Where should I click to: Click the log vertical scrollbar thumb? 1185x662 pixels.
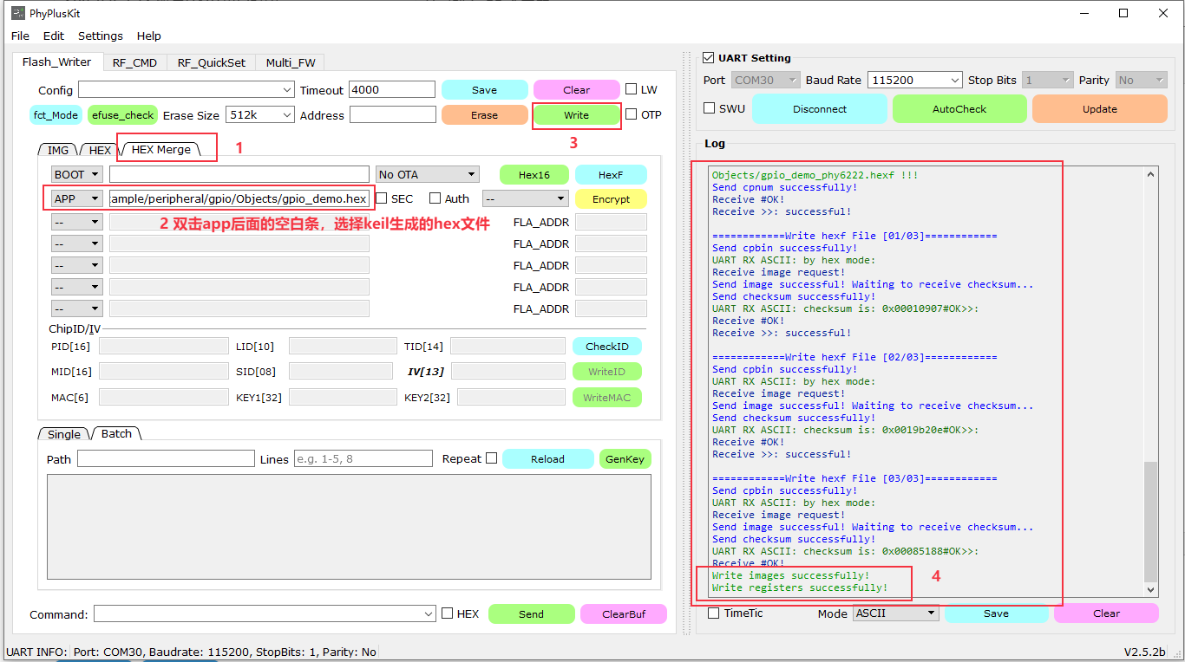pos(1151,522)
